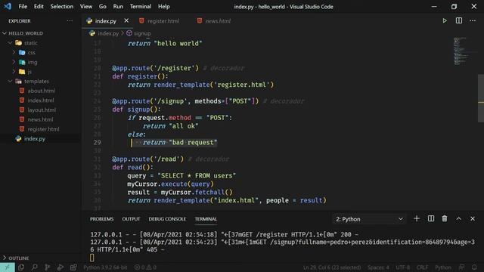
Task: Open the File menu
Action: tap(23, 7)
